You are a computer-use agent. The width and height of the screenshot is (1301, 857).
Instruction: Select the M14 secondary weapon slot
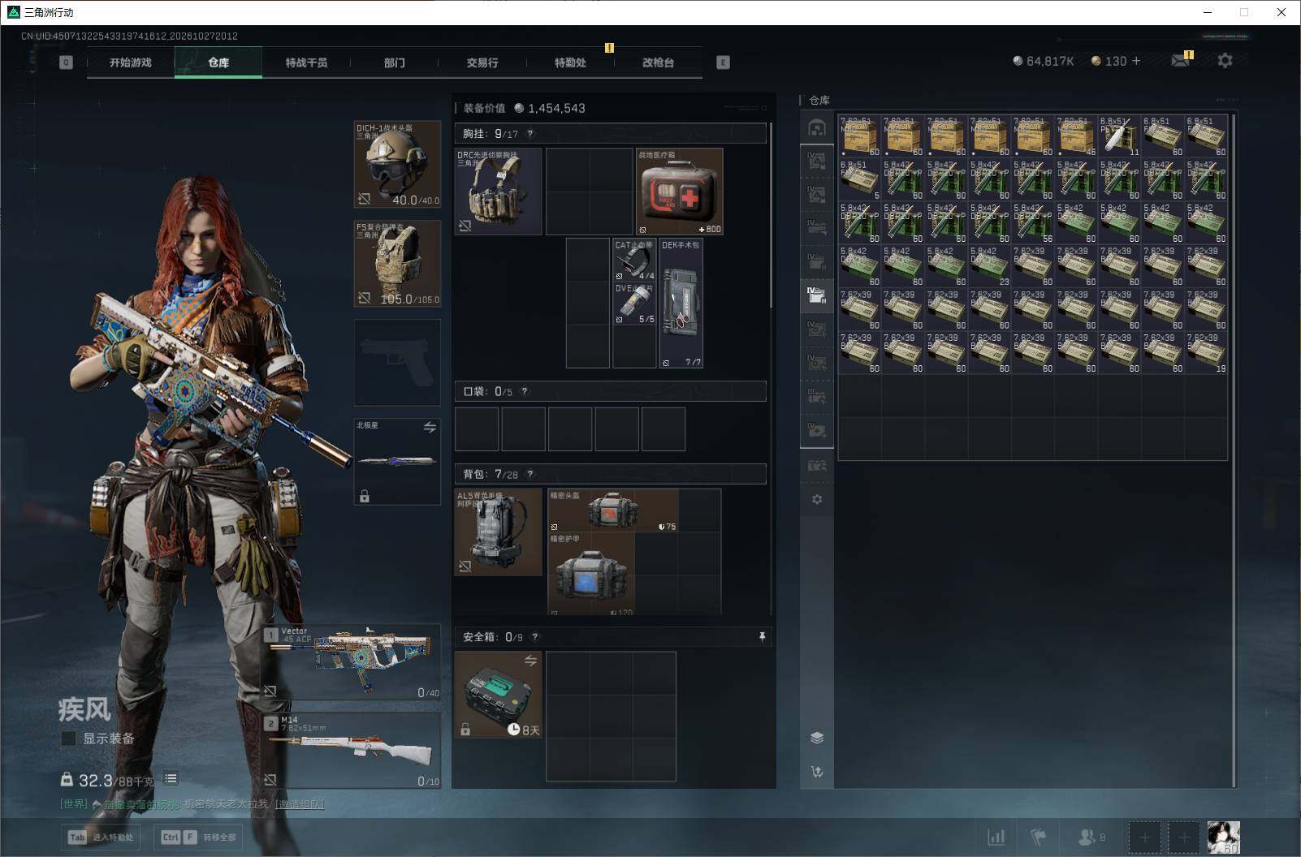tap(351, 751)
